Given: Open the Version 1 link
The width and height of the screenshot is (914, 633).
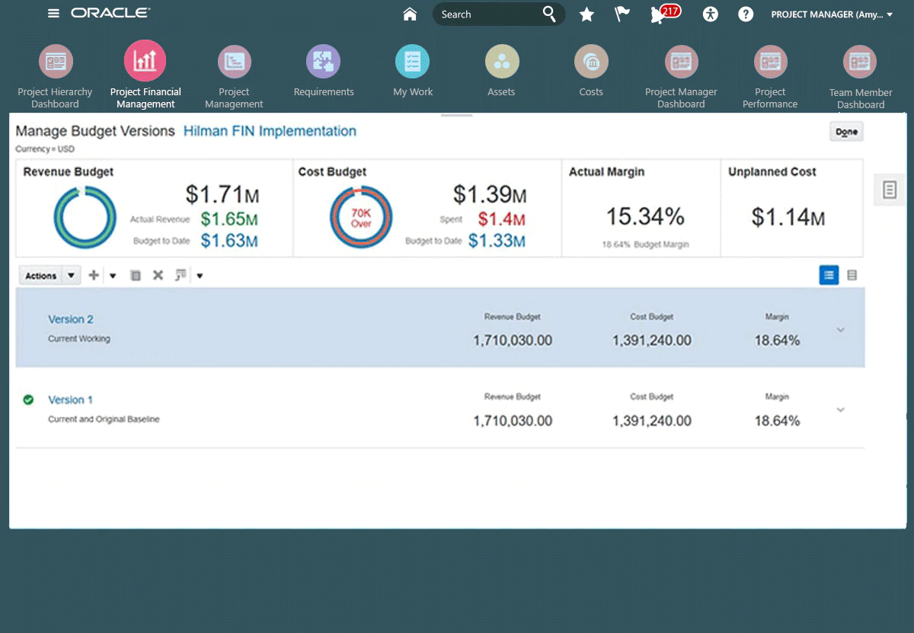Looking at the screenshot, I should pos(70,400).
